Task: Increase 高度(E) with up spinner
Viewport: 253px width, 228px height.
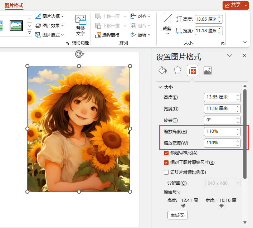Action: tap(238, 95)
